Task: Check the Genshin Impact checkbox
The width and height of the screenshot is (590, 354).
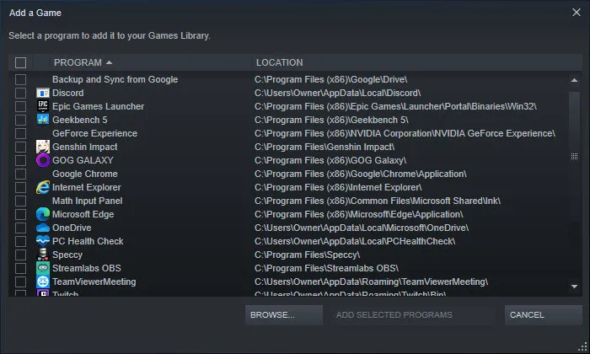Action: [21, 147]
